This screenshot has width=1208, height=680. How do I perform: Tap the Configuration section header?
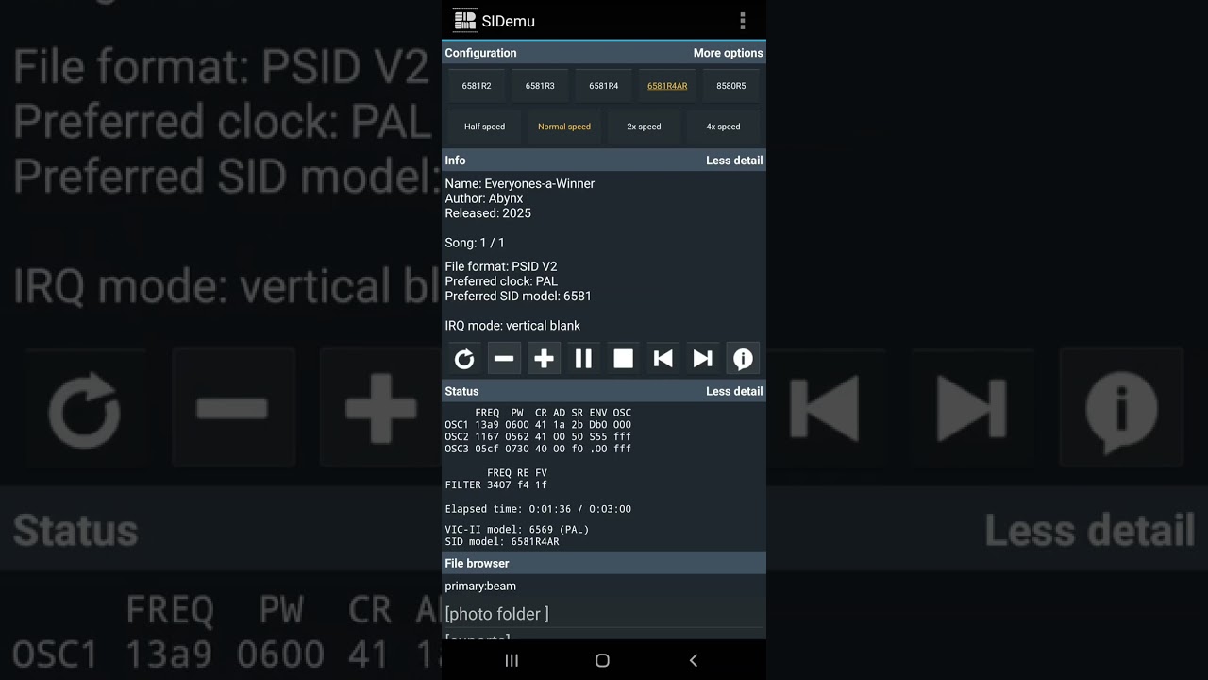481,53
